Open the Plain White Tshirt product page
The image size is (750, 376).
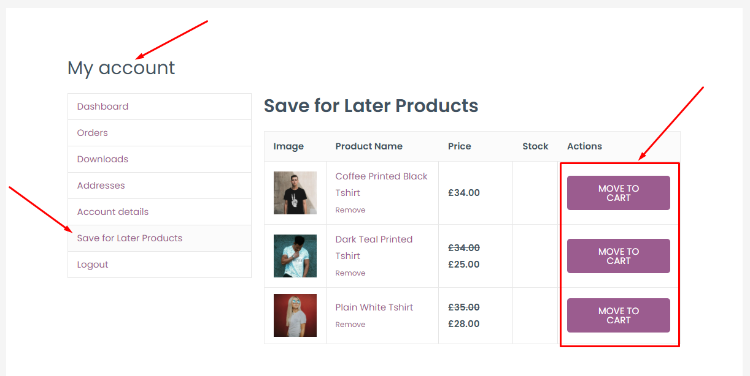(374, 307)
